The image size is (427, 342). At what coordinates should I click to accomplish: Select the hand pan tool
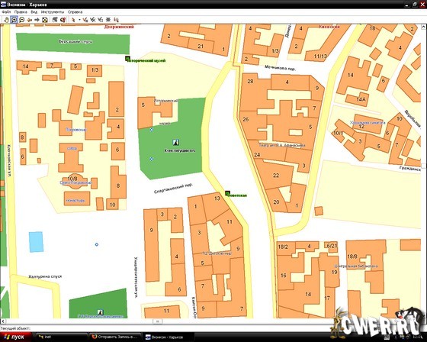[7, 20]
